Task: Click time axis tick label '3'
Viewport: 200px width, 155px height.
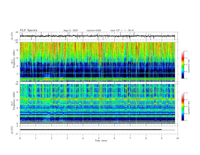Action: click(x=67, y=138)
